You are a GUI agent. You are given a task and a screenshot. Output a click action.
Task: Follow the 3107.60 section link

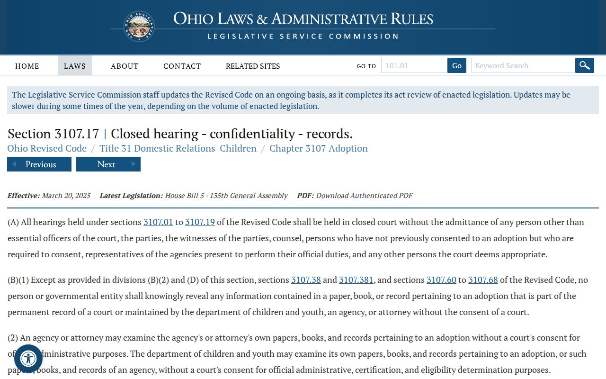point(441,280)
